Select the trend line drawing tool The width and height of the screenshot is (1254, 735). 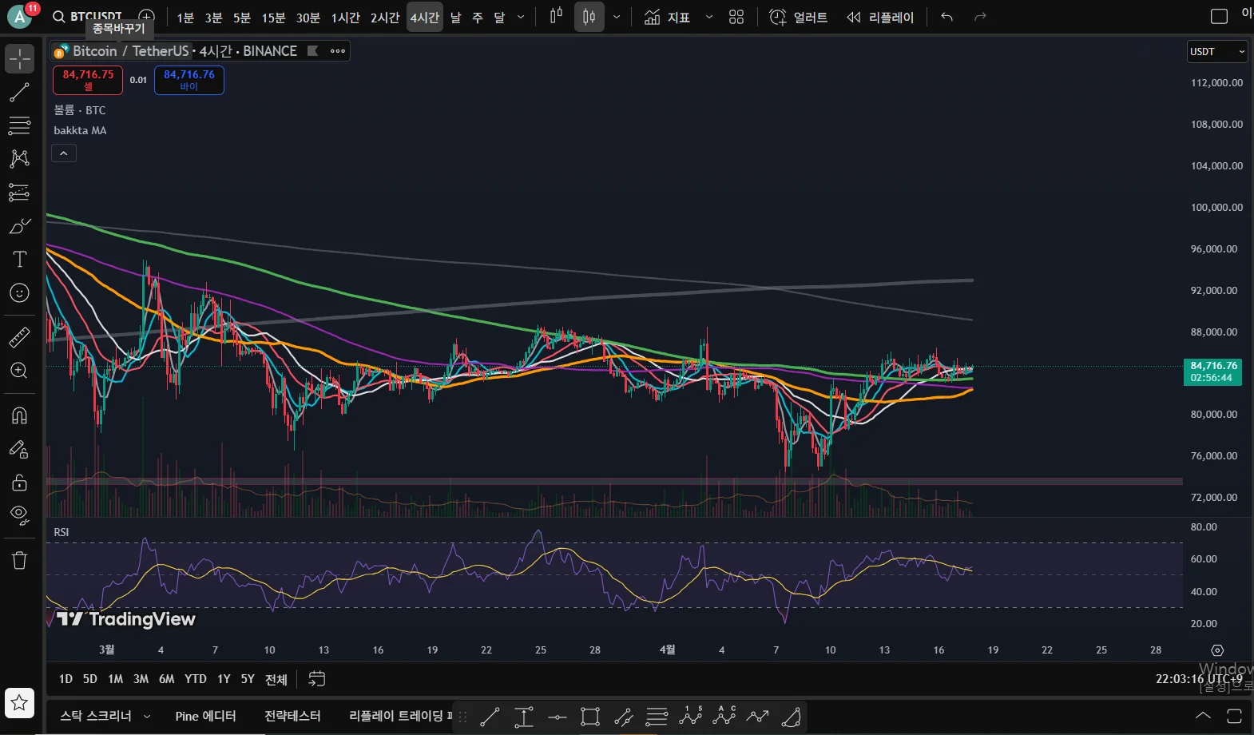19,93
